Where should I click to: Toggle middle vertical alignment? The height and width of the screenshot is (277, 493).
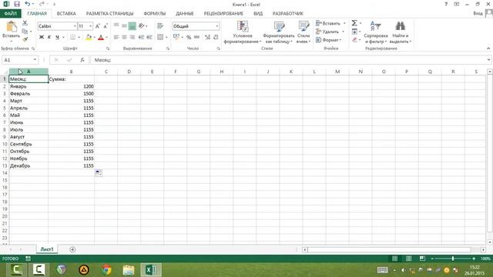(124, 26)
